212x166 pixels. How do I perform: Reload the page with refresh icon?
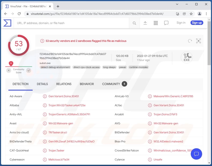click(x=19, y=14)
